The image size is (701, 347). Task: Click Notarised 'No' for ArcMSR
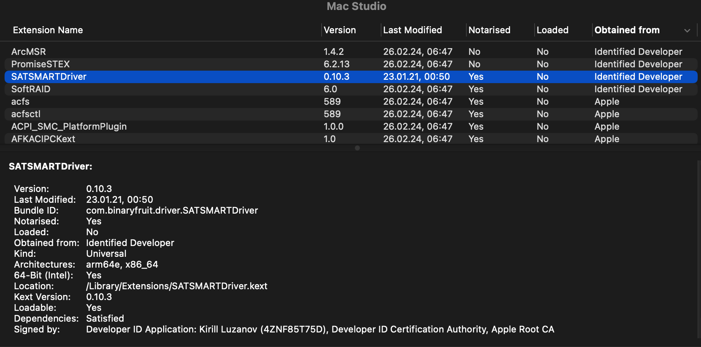[x=474, y=52]
